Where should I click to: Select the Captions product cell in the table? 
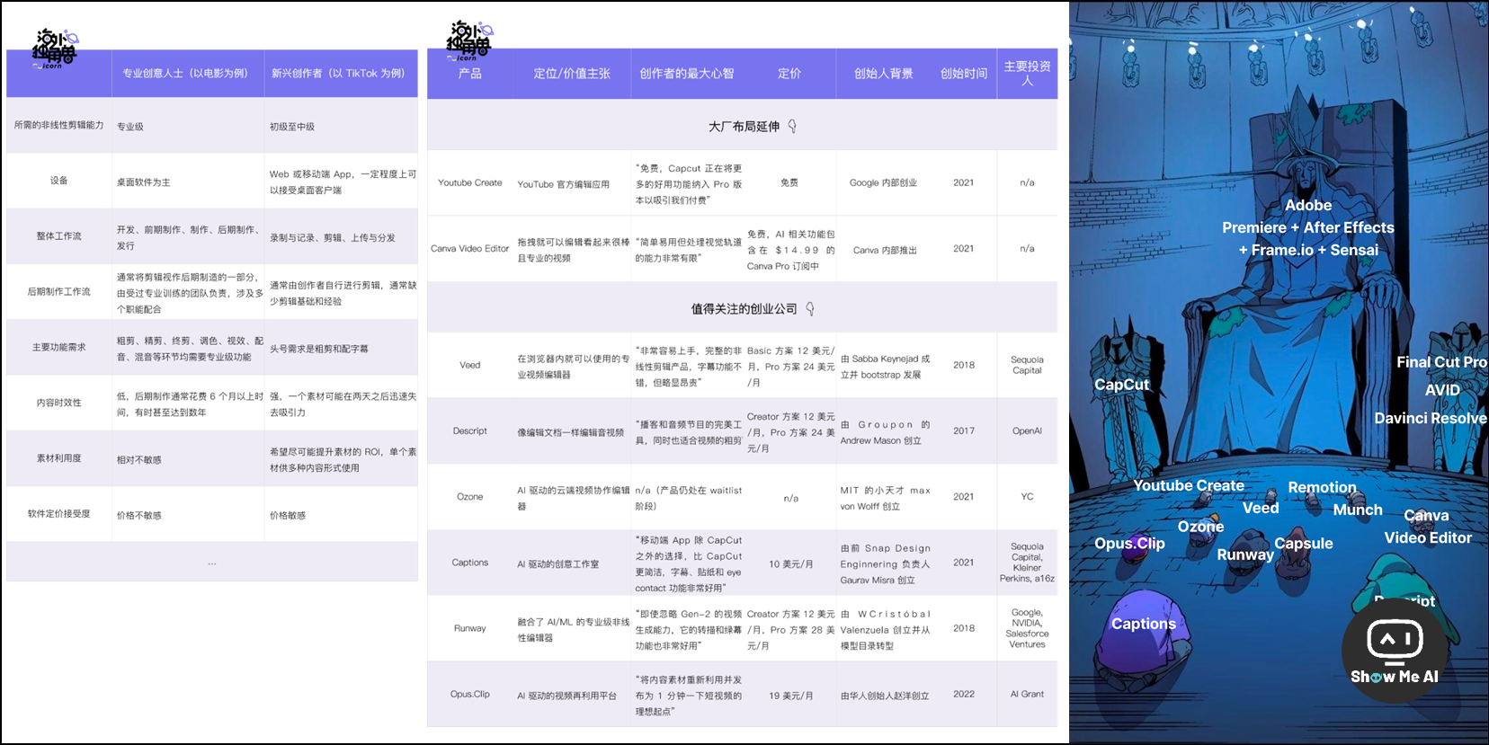pos(470,563)
